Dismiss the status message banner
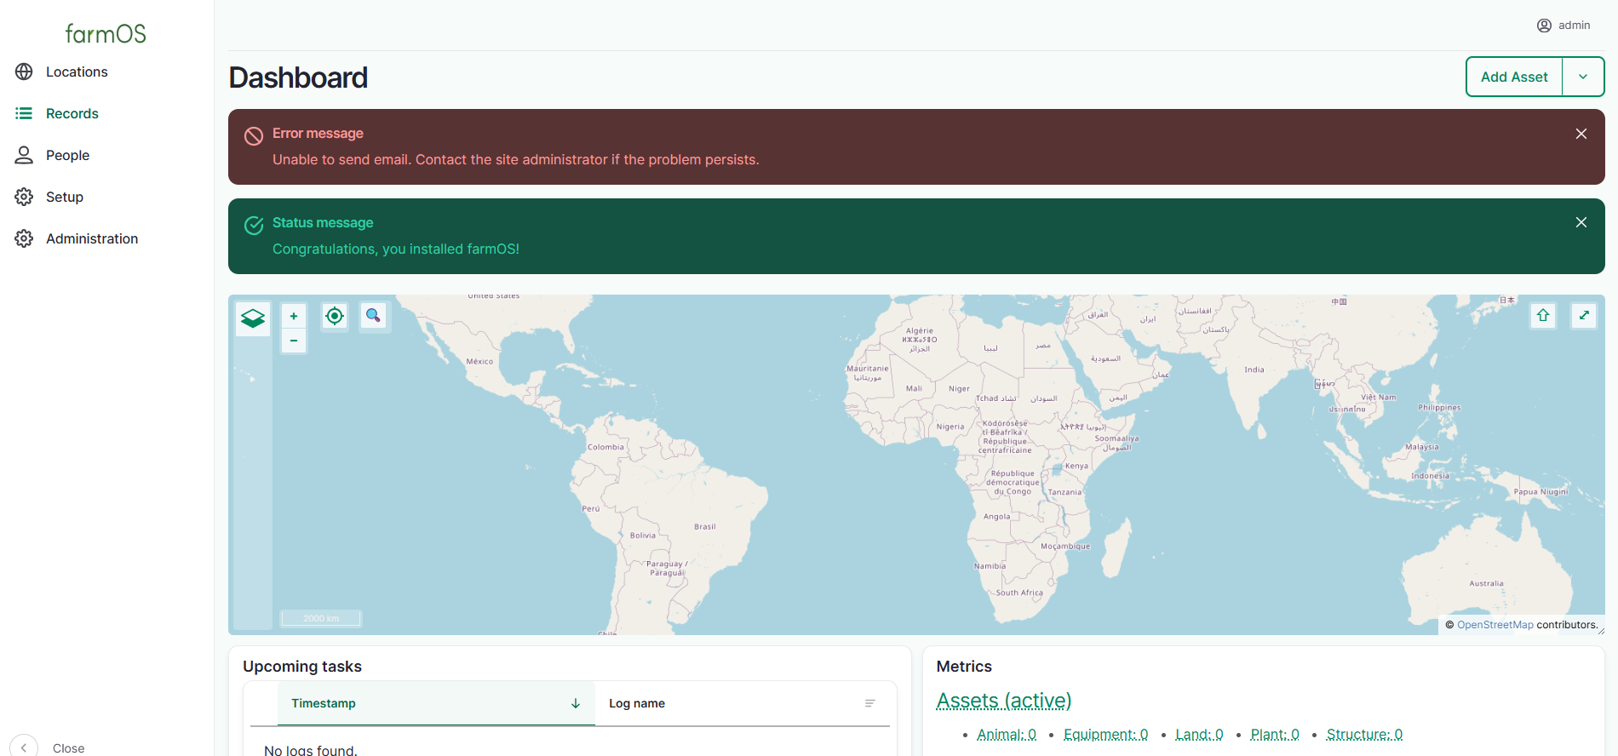 tap(1581, 222)
